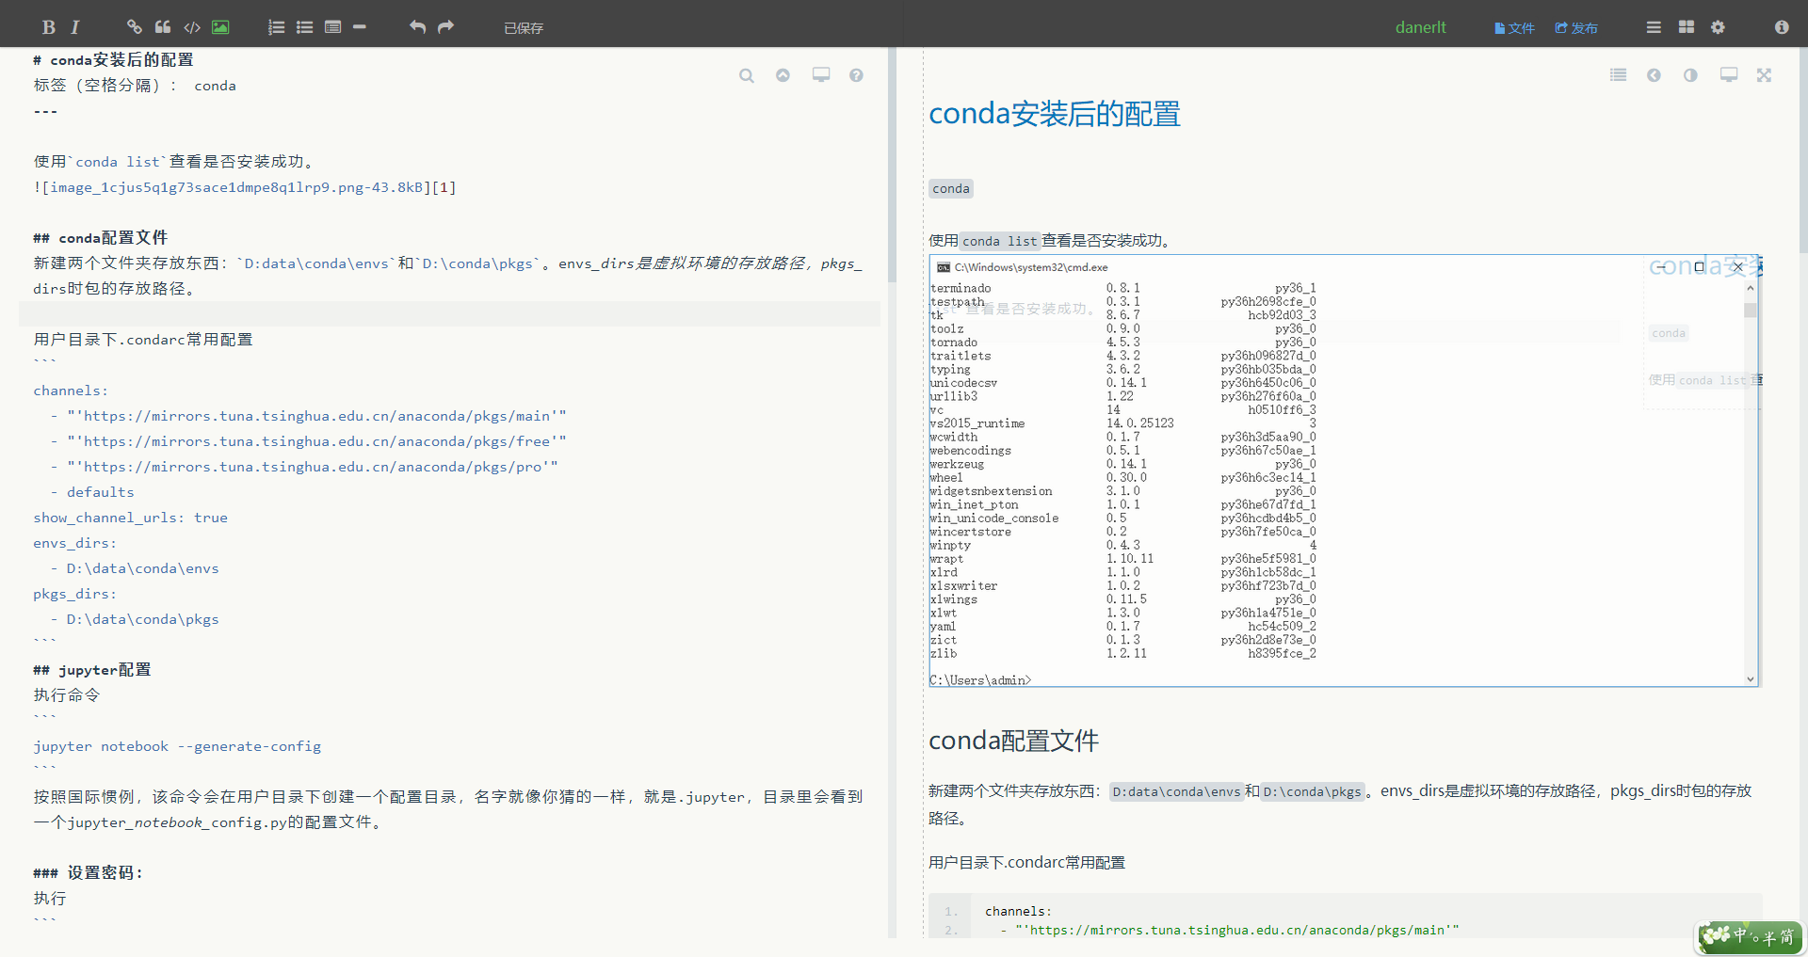Create a numbered list
The width and height of the screenshot is (1808, 957).
coord(276,27)
